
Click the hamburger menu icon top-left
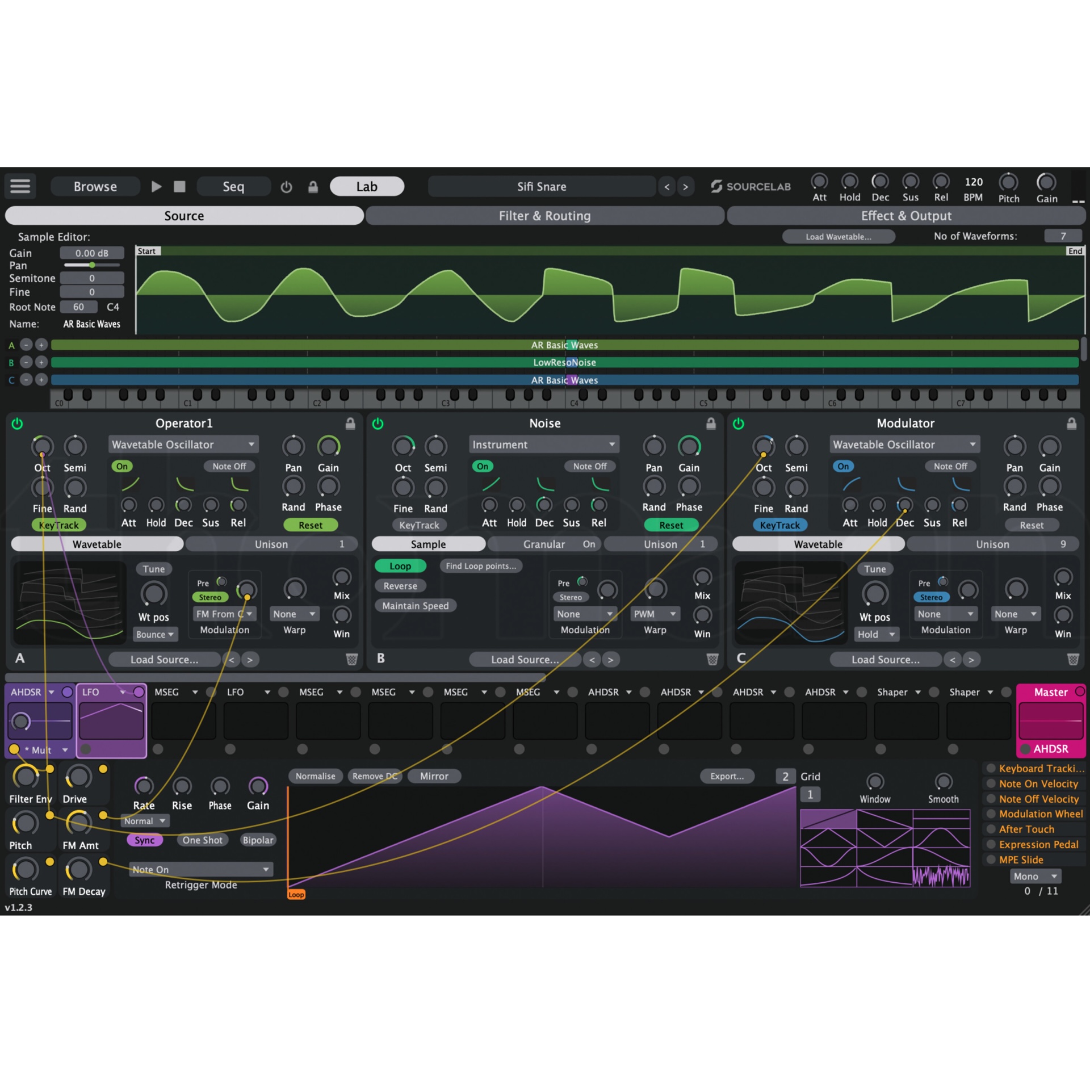pos(20,186)
